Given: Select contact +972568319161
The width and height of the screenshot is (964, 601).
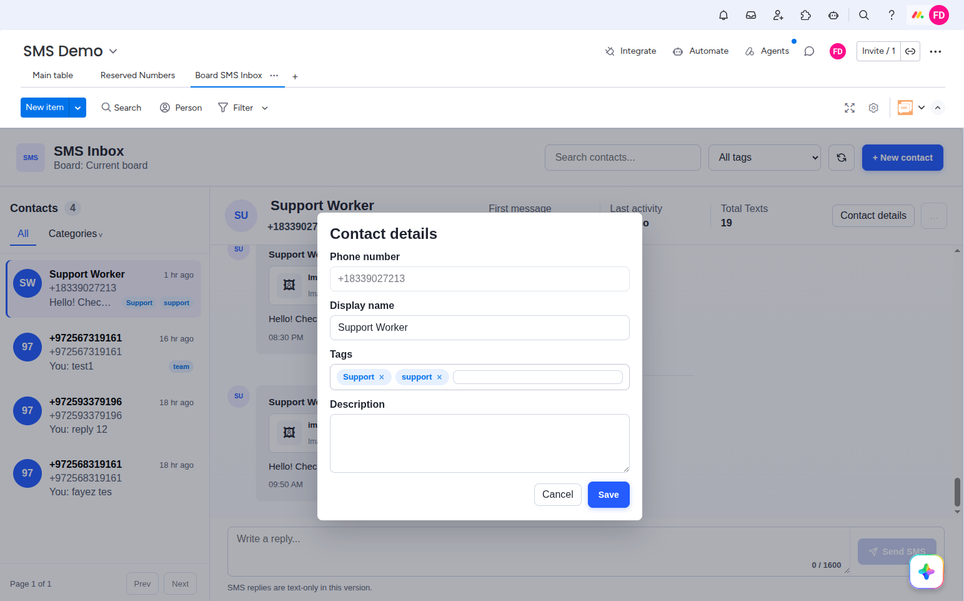Looking at the screenshot, I should point(104,478).
